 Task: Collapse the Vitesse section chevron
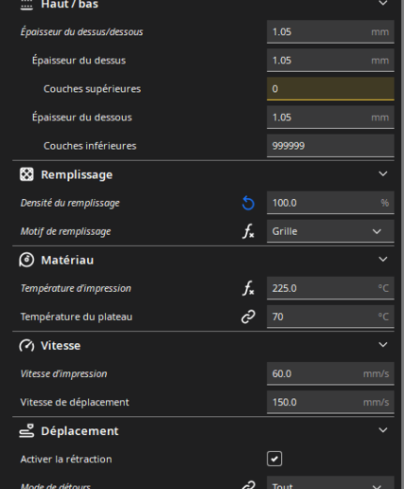(383, 345)
